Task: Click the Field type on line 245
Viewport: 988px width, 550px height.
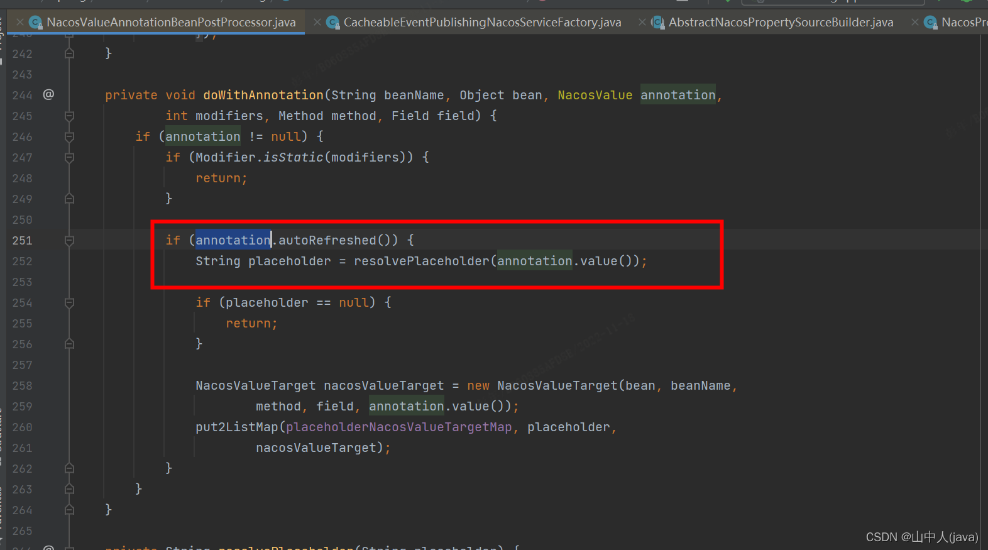Action: pyautogui.click(x=410, y=116)
